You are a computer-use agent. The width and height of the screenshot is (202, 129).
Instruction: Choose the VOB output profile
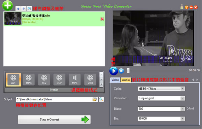[90, 79]
